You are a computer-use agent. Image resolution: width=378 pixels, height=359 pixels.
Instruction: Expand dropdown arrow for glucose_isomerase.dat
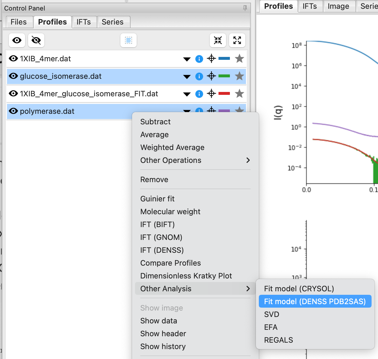tap(187, 77)
